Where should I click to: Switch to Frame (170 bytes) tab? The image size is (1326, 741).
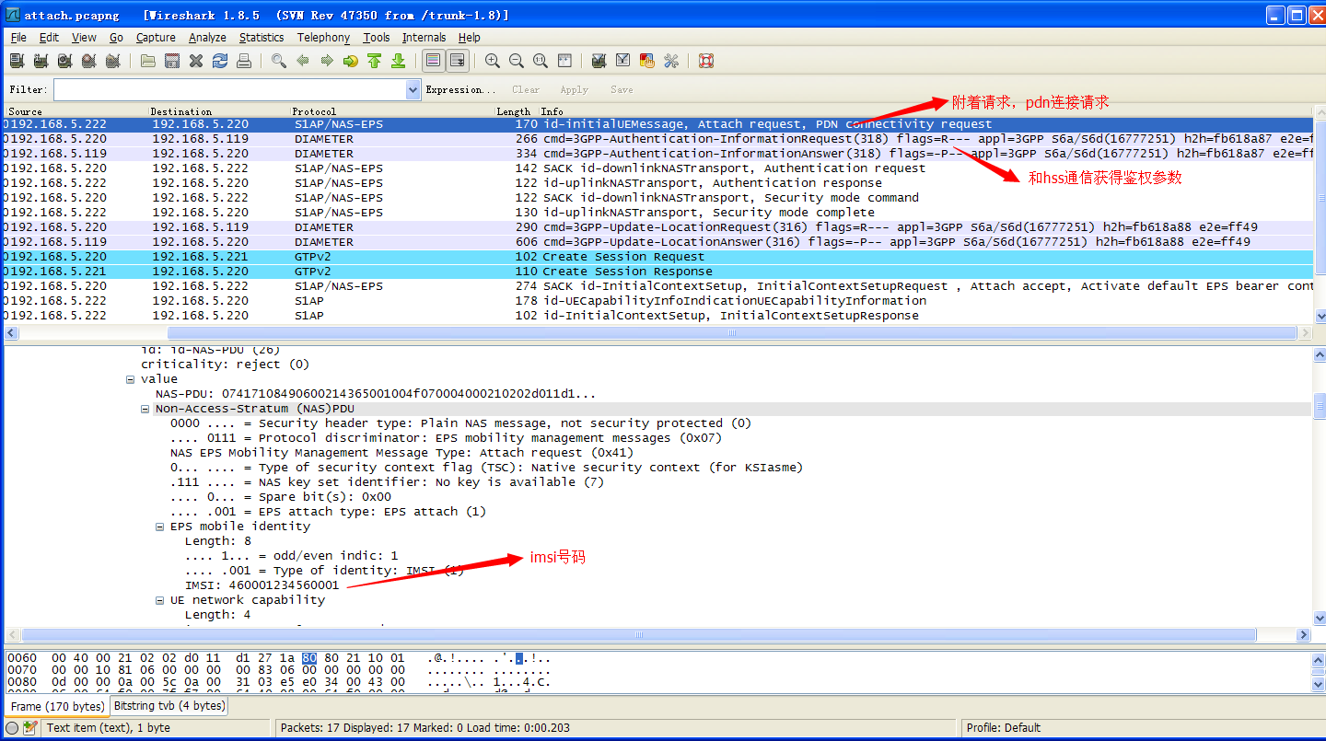[57, 707]
